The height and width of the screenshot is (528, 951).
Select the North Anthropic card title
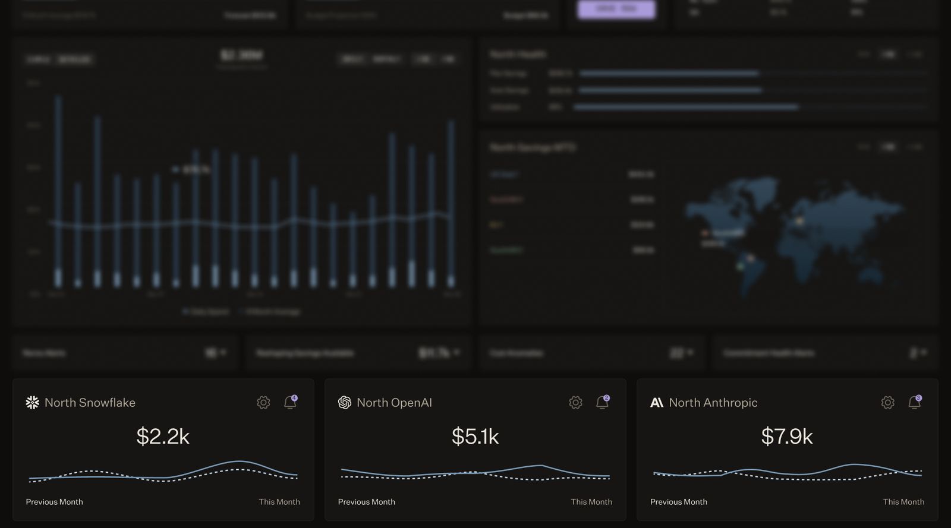click(x=713, y=403)
